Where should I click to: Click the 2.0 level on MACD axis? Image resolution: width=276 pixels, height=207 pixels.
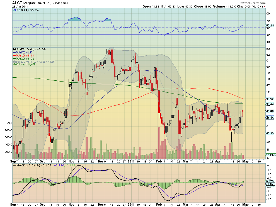tap(269, 166)
